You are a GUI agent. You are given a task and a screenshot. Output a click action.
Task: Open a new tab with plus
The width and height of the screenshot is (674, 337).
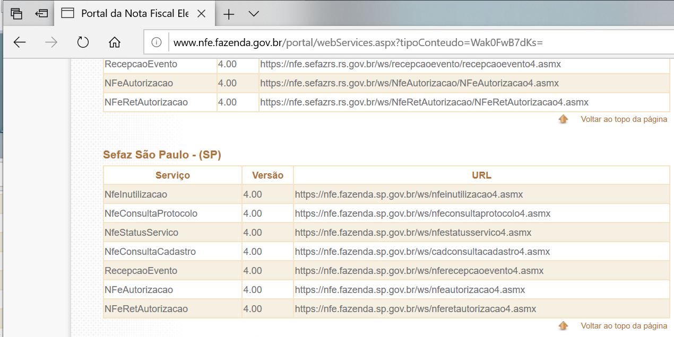[229, 14]
